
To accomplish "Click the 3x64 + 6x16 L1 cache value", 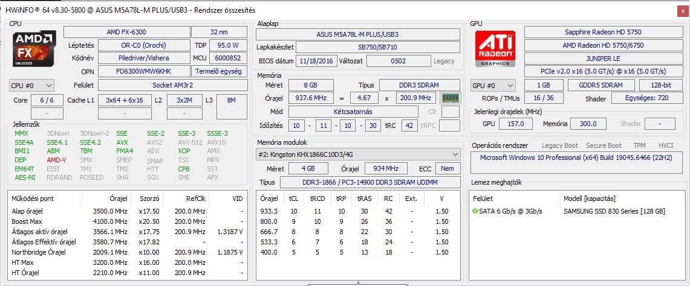I will pyautogui.click(x=125, y=100).
